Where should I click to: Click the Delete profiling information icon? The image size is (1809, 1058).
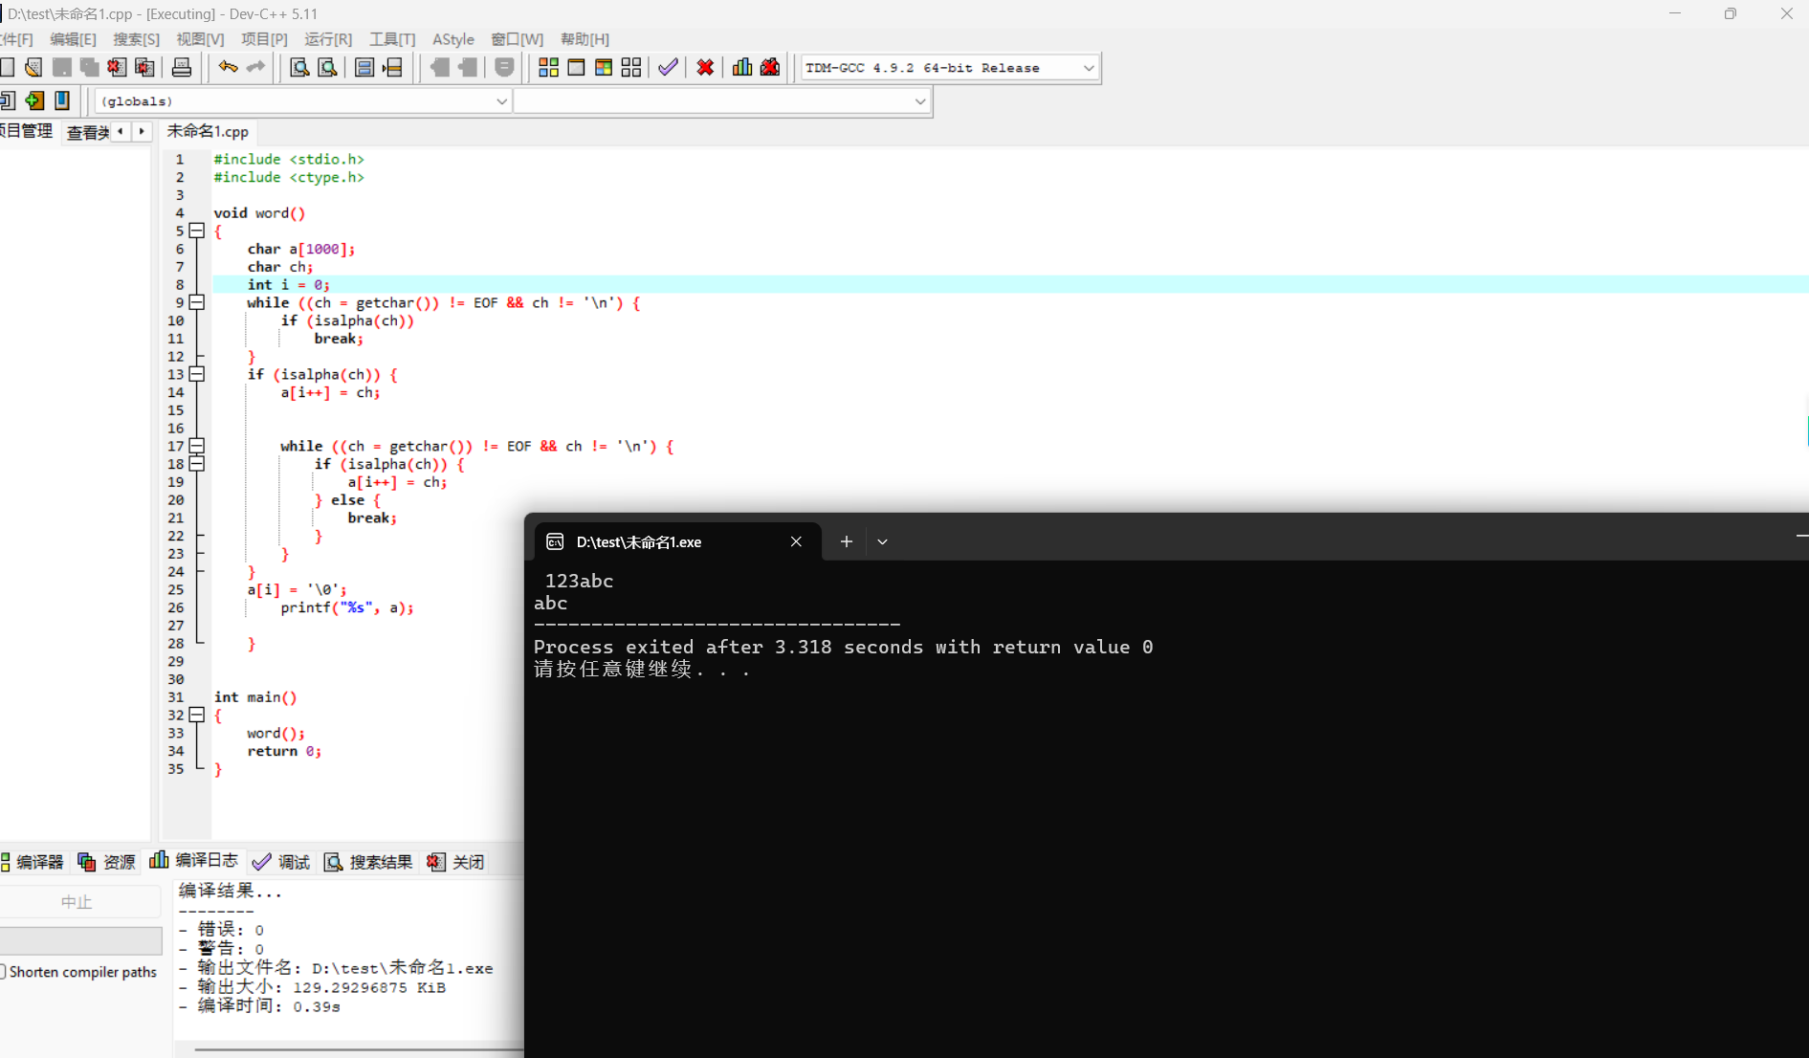pos(770,67)
